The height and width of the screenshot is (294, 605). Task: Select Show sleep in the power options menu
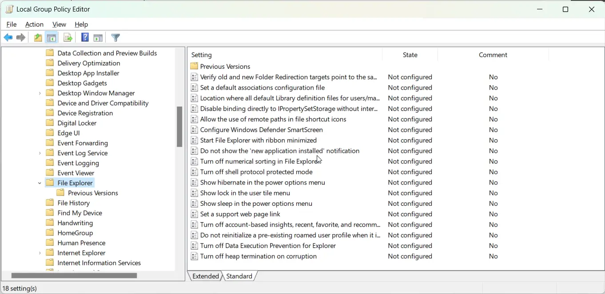coord(256,204)
